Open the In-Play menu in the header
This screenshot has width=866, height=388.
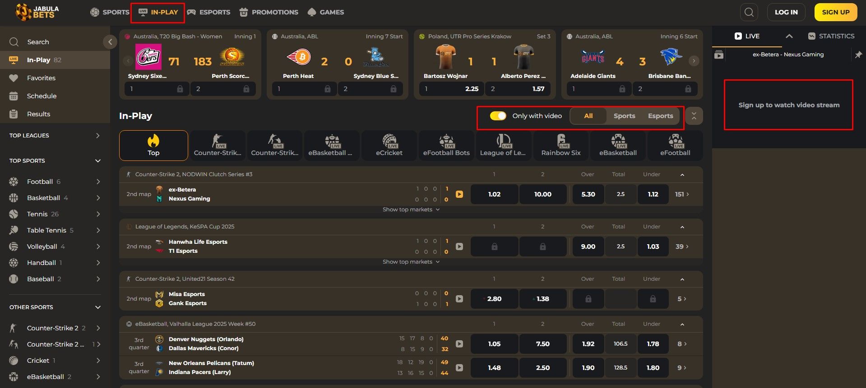pyautogui.click(x=158, y=12)
